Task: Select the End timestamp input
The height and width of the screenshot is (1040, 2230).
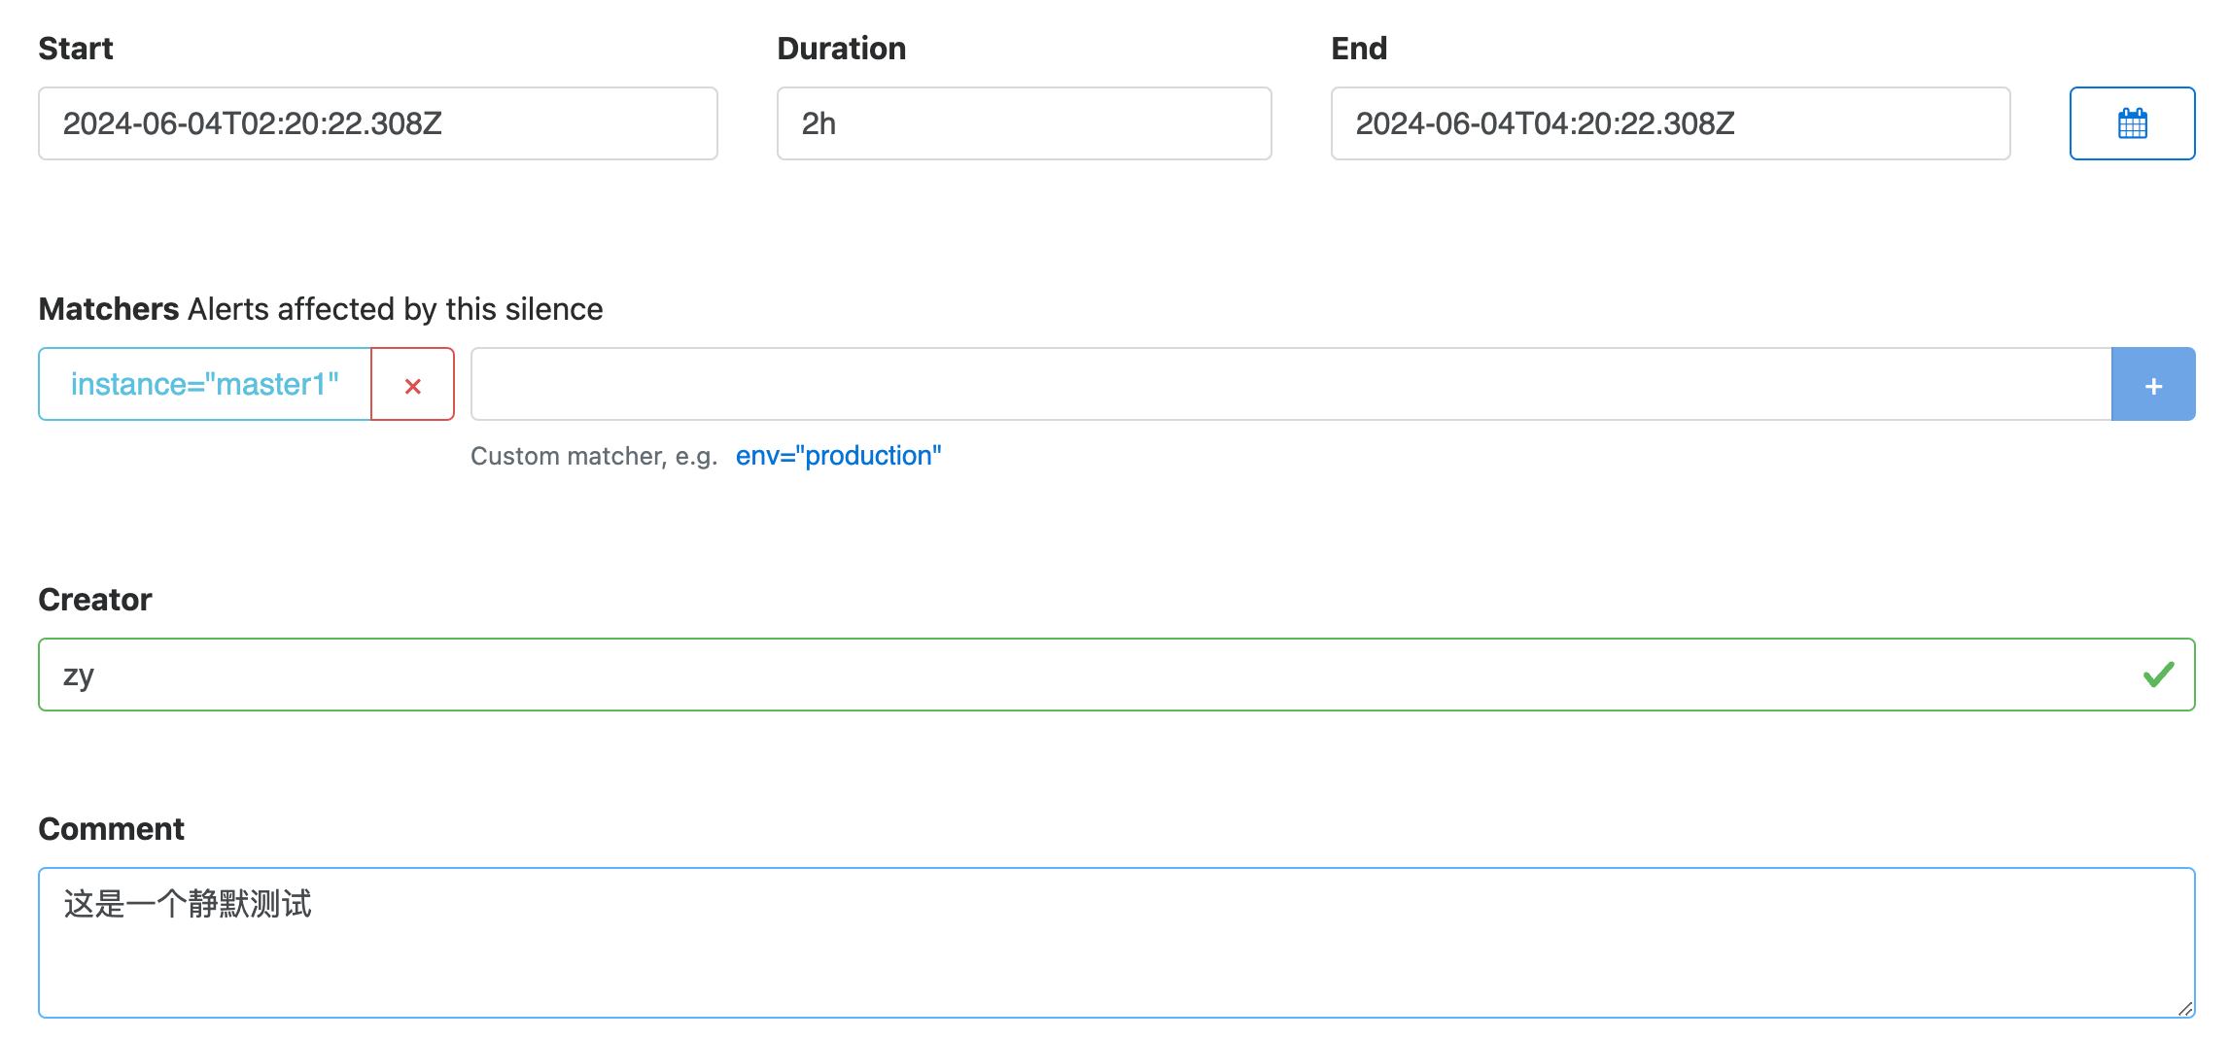Action: point(1669,123)
